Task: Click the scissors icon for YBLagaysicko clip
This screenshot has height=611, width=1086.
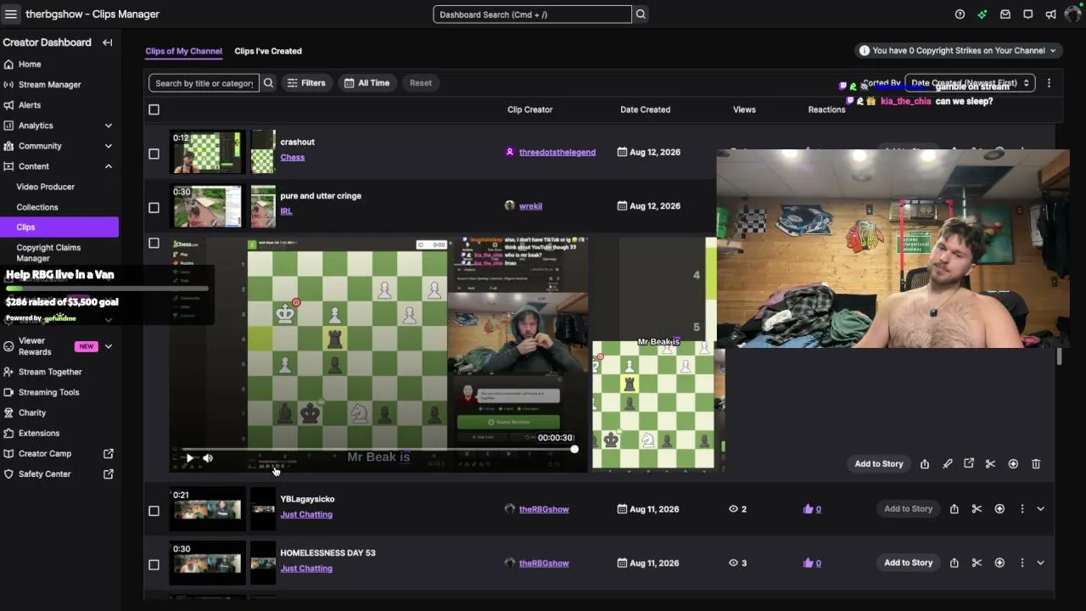Action: [x=977, y=509]
